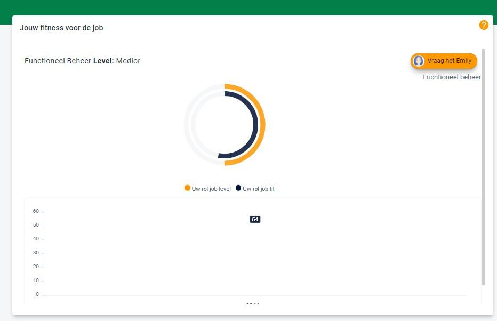Click the empty center of the donut chart

click(x=225, y=125)
